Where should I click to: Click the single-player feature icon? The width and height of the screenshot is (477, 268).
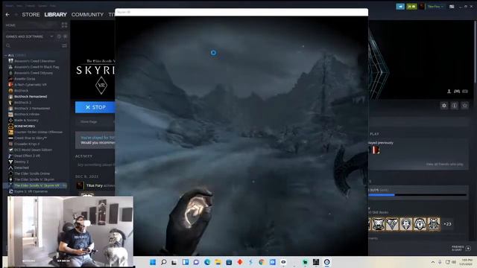(449, 91)
